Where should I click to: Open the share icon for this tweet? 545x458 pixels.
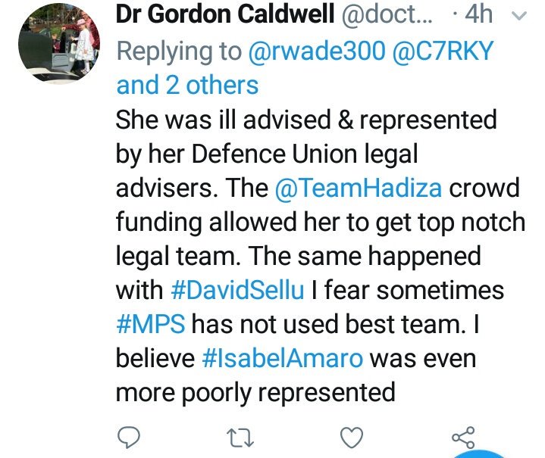(463, 437)
